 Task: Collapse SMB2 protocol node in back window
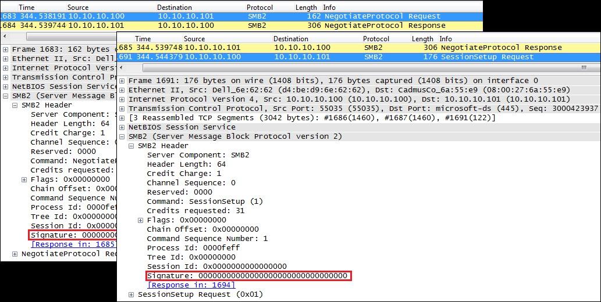5,96
